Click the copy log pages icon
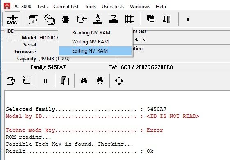 click(65, 80)
